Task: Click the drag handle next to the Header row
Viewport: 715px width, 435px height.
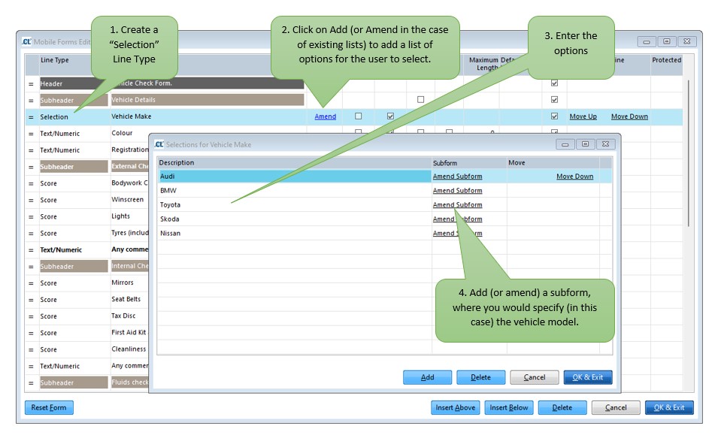Action: click(x=30, y=83)
